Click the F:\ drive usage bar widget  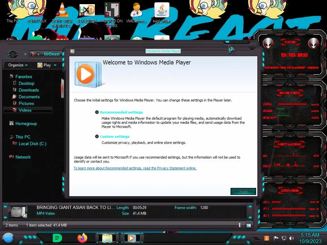click(289, 209)
